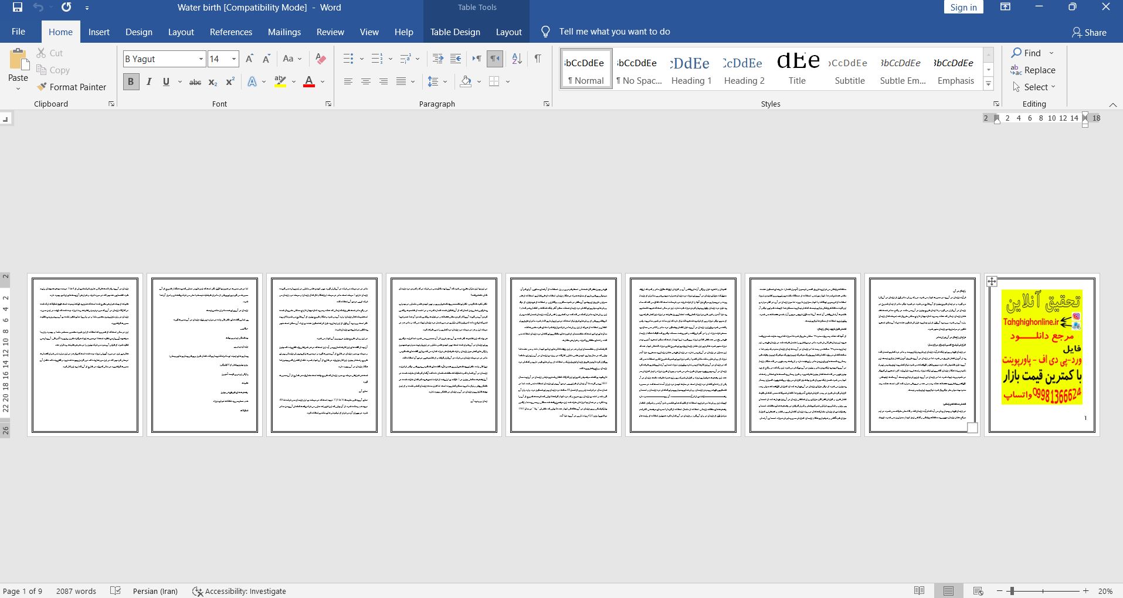Click Replace in Editing group

tap(1033, 70)
